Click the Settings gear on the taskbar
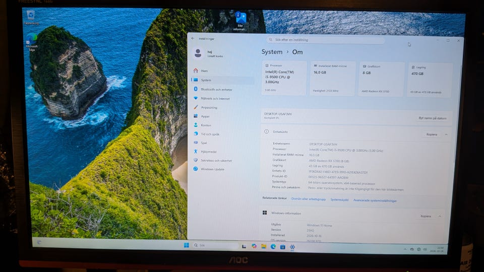Image resolution: width=484 pixels, height=272 pixels. (x=292, y=247)
